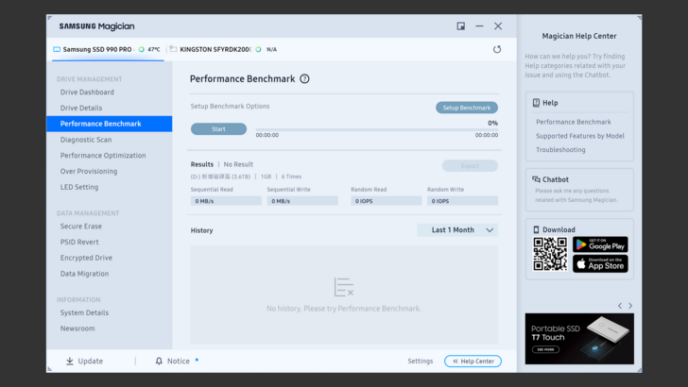
Task: Click the compact window mode icon
Action: point(461,26)
